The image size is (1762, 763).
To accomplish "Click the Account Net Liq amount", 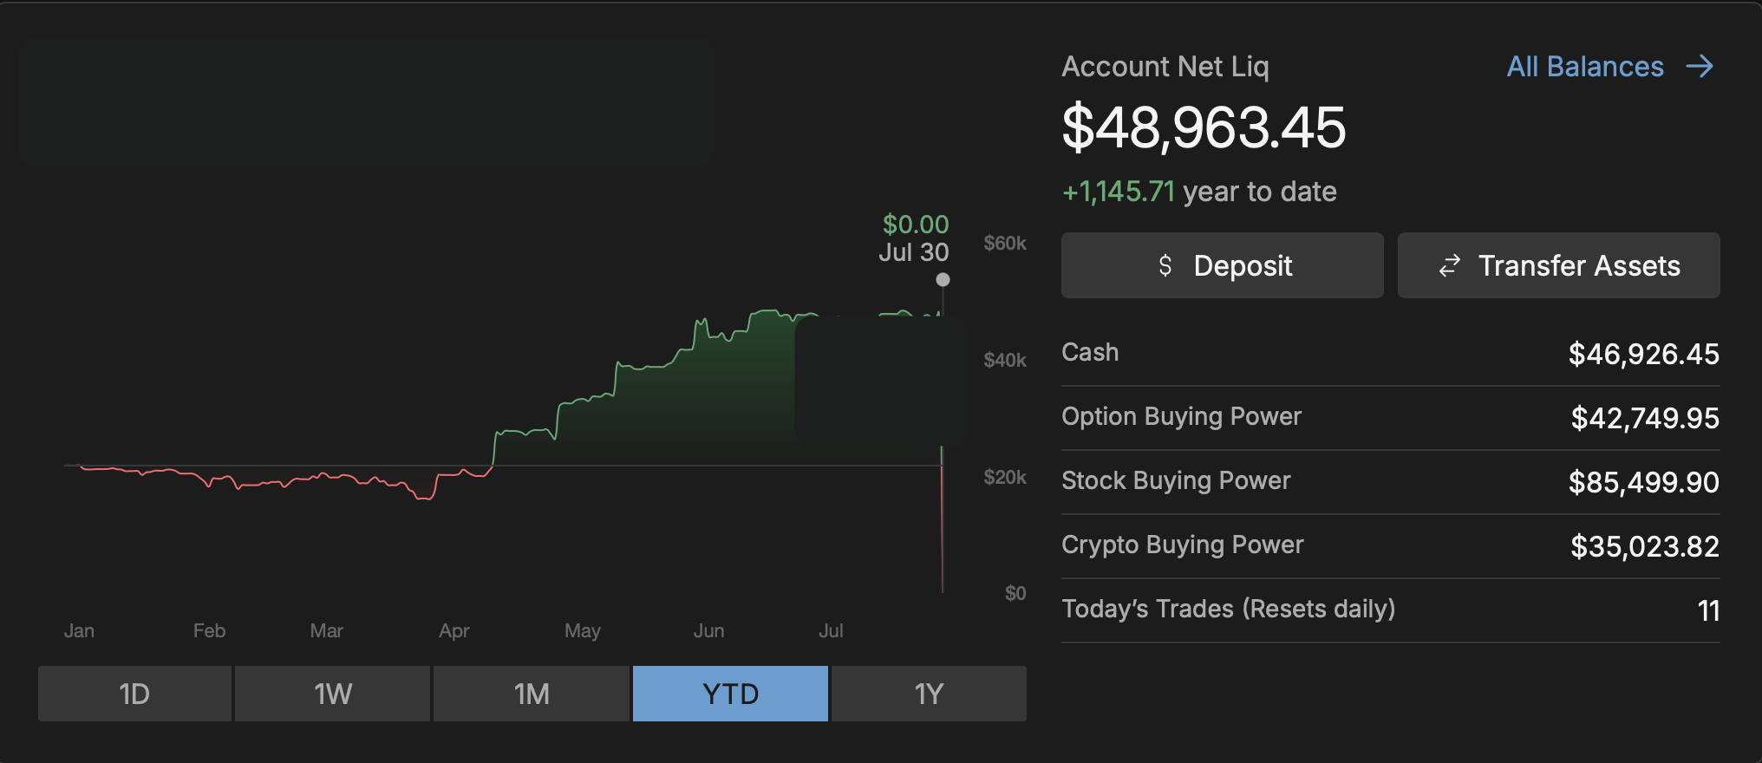I will [1204, 127].
